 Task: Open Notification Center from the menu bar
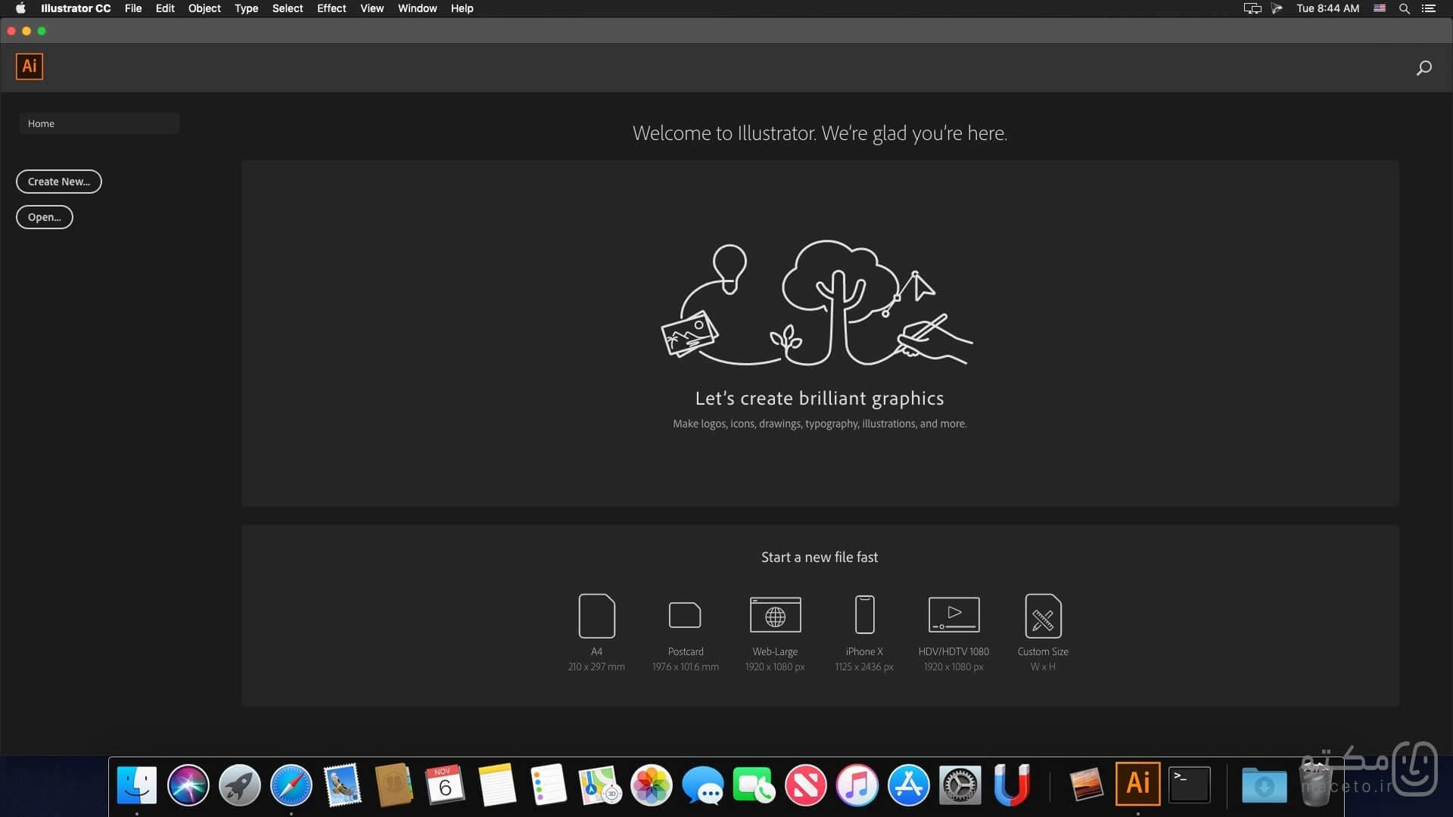(1429, 8)
